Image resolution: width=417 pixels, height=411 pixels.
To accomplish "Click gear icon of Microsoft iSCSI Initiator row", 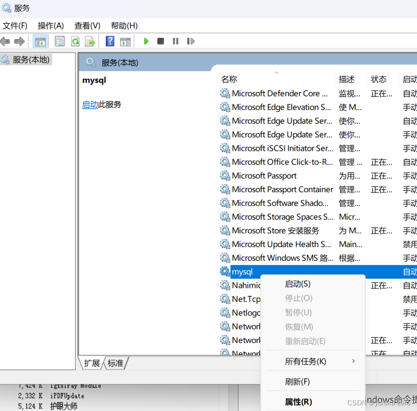I will point(225,148).
